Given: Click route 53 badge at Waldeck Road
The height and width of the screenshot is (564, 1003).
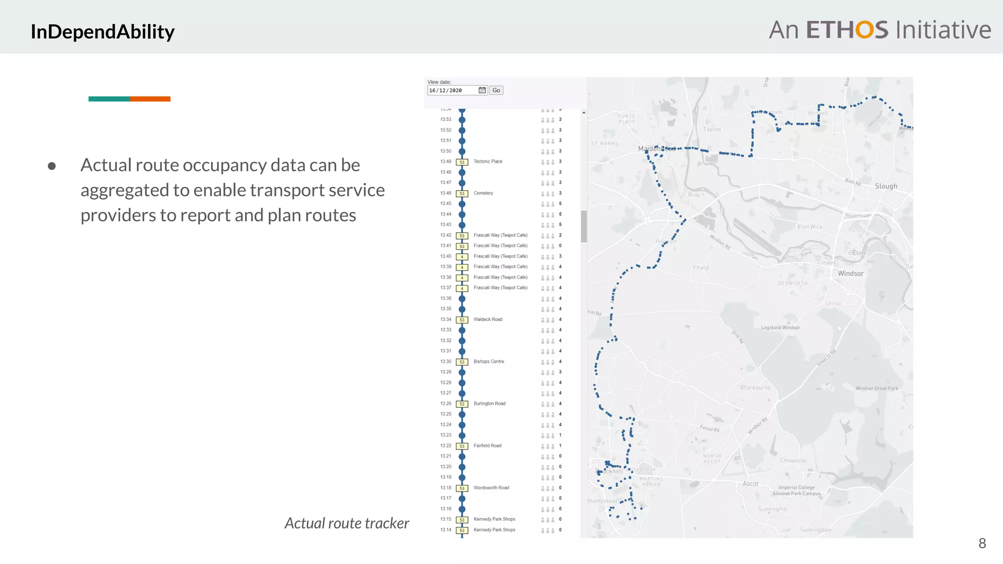Looking at the screenshot, I should point(462,320).
